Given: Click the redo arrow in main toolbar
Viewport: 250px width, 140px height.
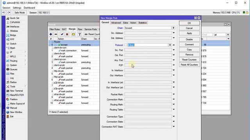Looking at the screenshot, I should coord(9,12).
